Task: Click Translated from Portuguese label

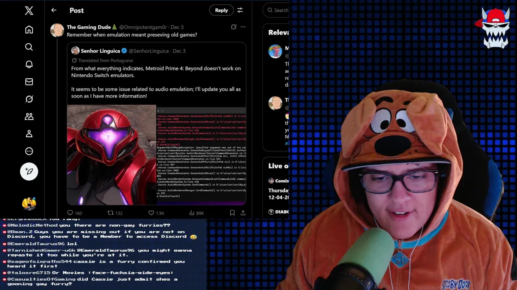Action: pyautogui.click(x=105, y=60)
